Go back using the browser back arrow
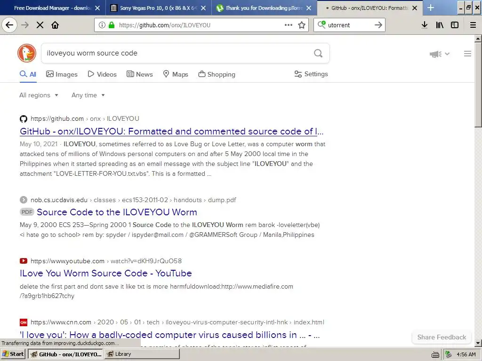This screenshot has width=482, height=361. coord(9,25)
